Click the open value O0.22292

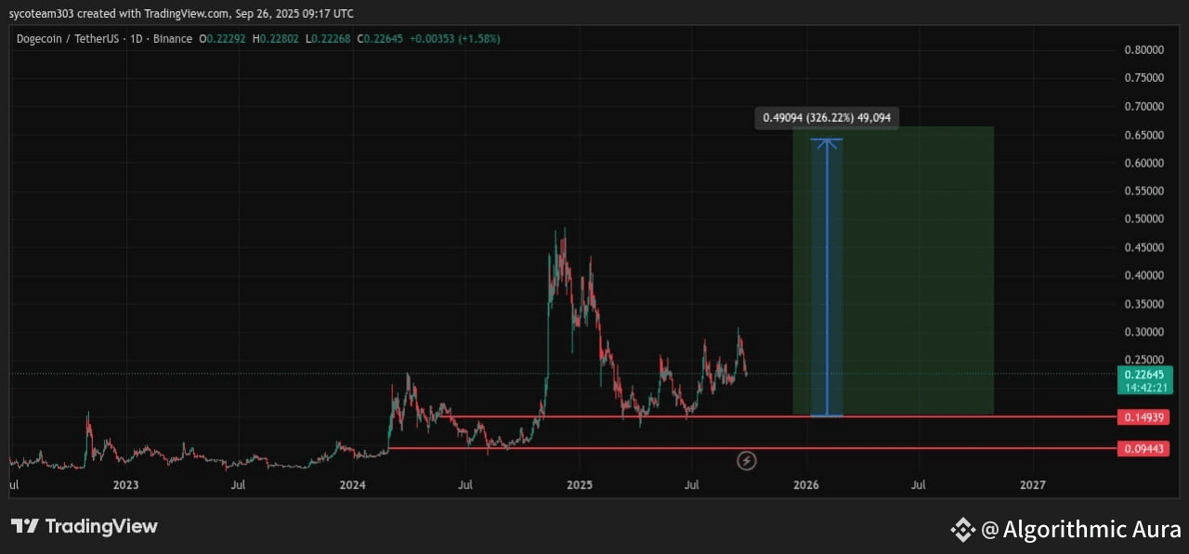tap(222, 39)
